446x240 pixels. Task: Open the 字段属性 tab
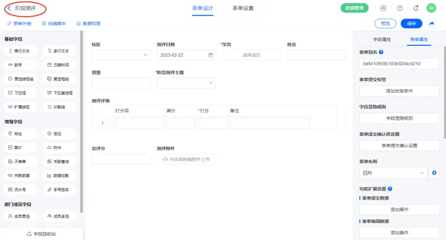(382, 40)
